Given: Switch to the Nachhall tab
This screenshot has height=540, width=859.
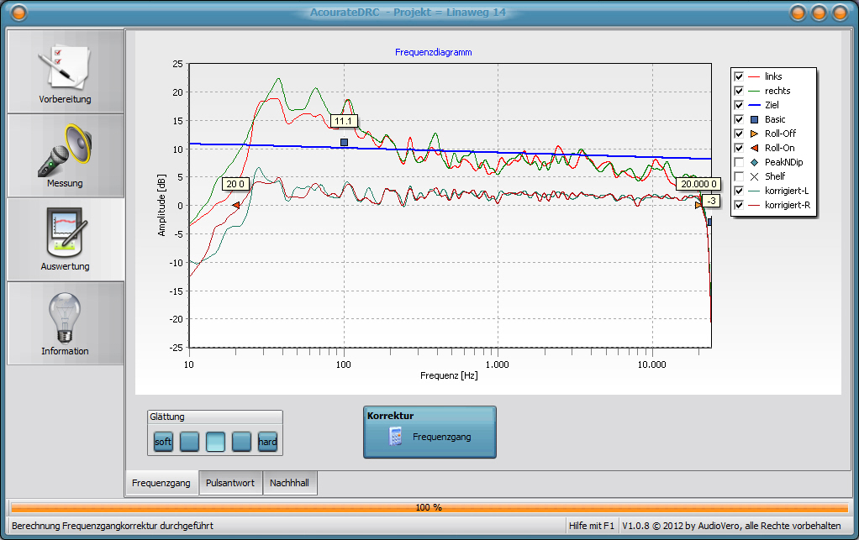Looking at the screenshot, I should [x=290, y=484].
